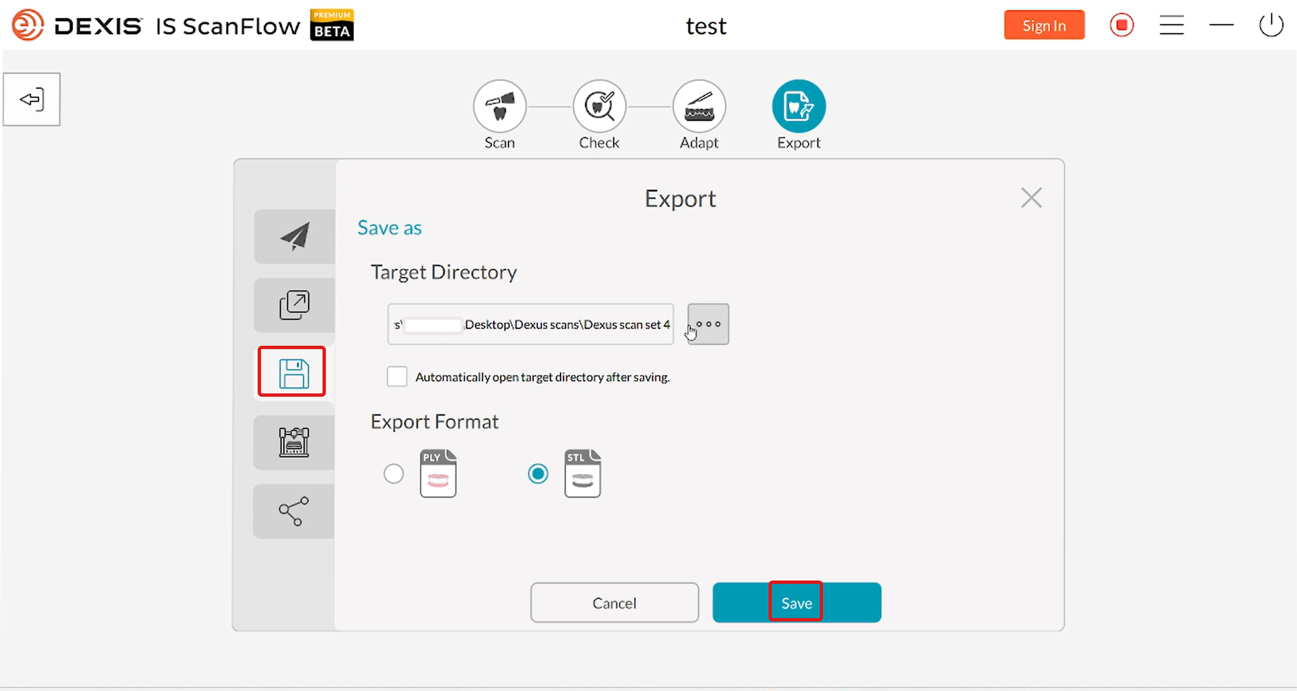Viewport: 1297px width, 691px height.
Task: Open the export to application sidebar icon
Action: [294, 305]
